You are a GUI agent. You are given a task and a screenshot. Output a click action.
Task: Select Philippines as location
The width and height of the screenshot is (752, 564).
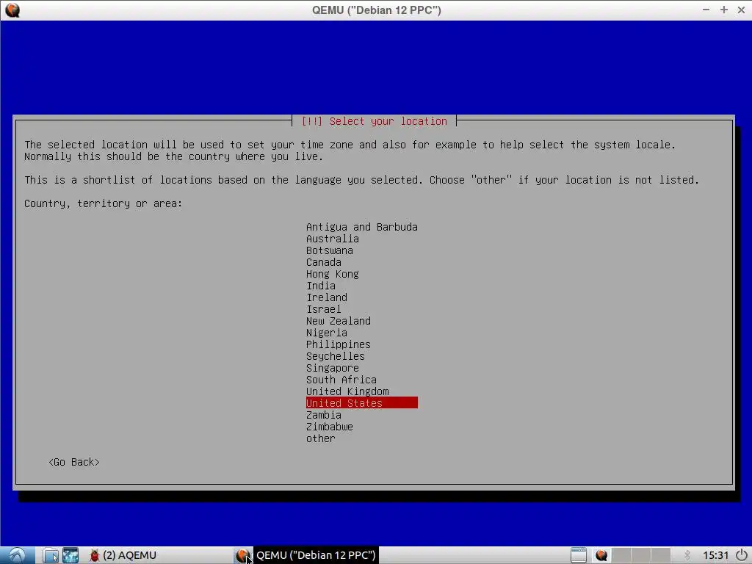tap(338, 344)
